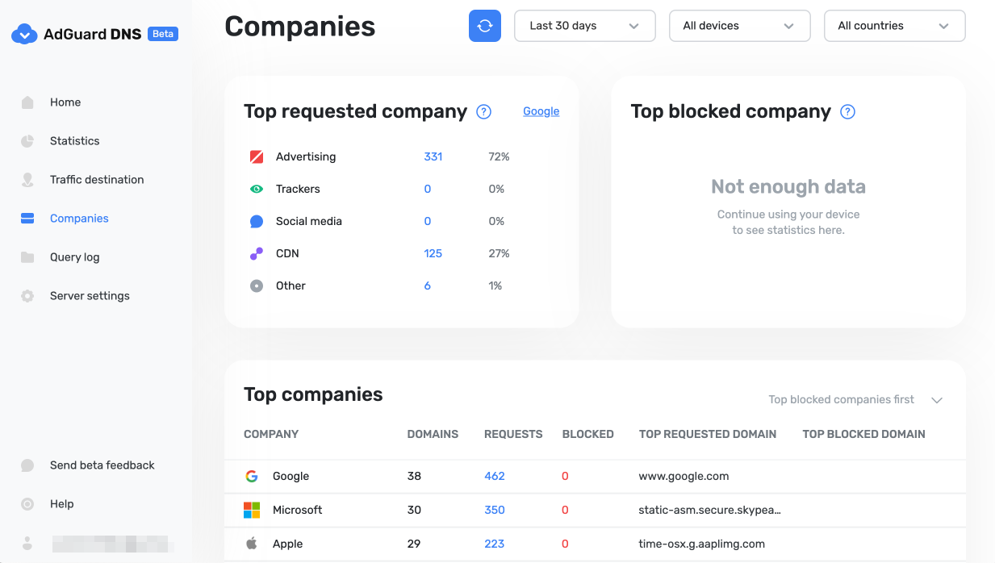This screenshot has height=563, width=995.
Task: Click the BLOCKED column header
Action: 587,435
